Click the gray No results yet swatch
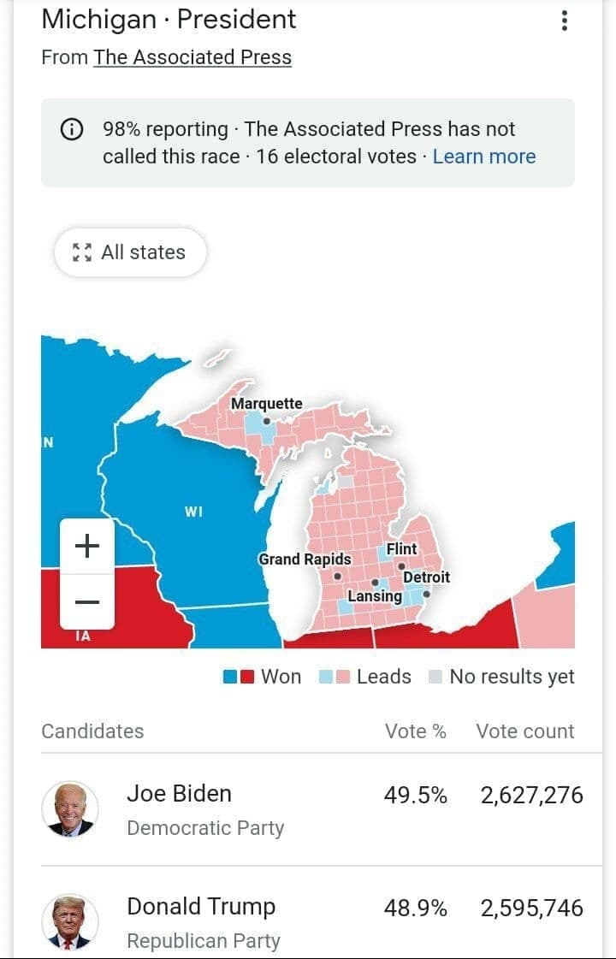 [x=435, y=678]
